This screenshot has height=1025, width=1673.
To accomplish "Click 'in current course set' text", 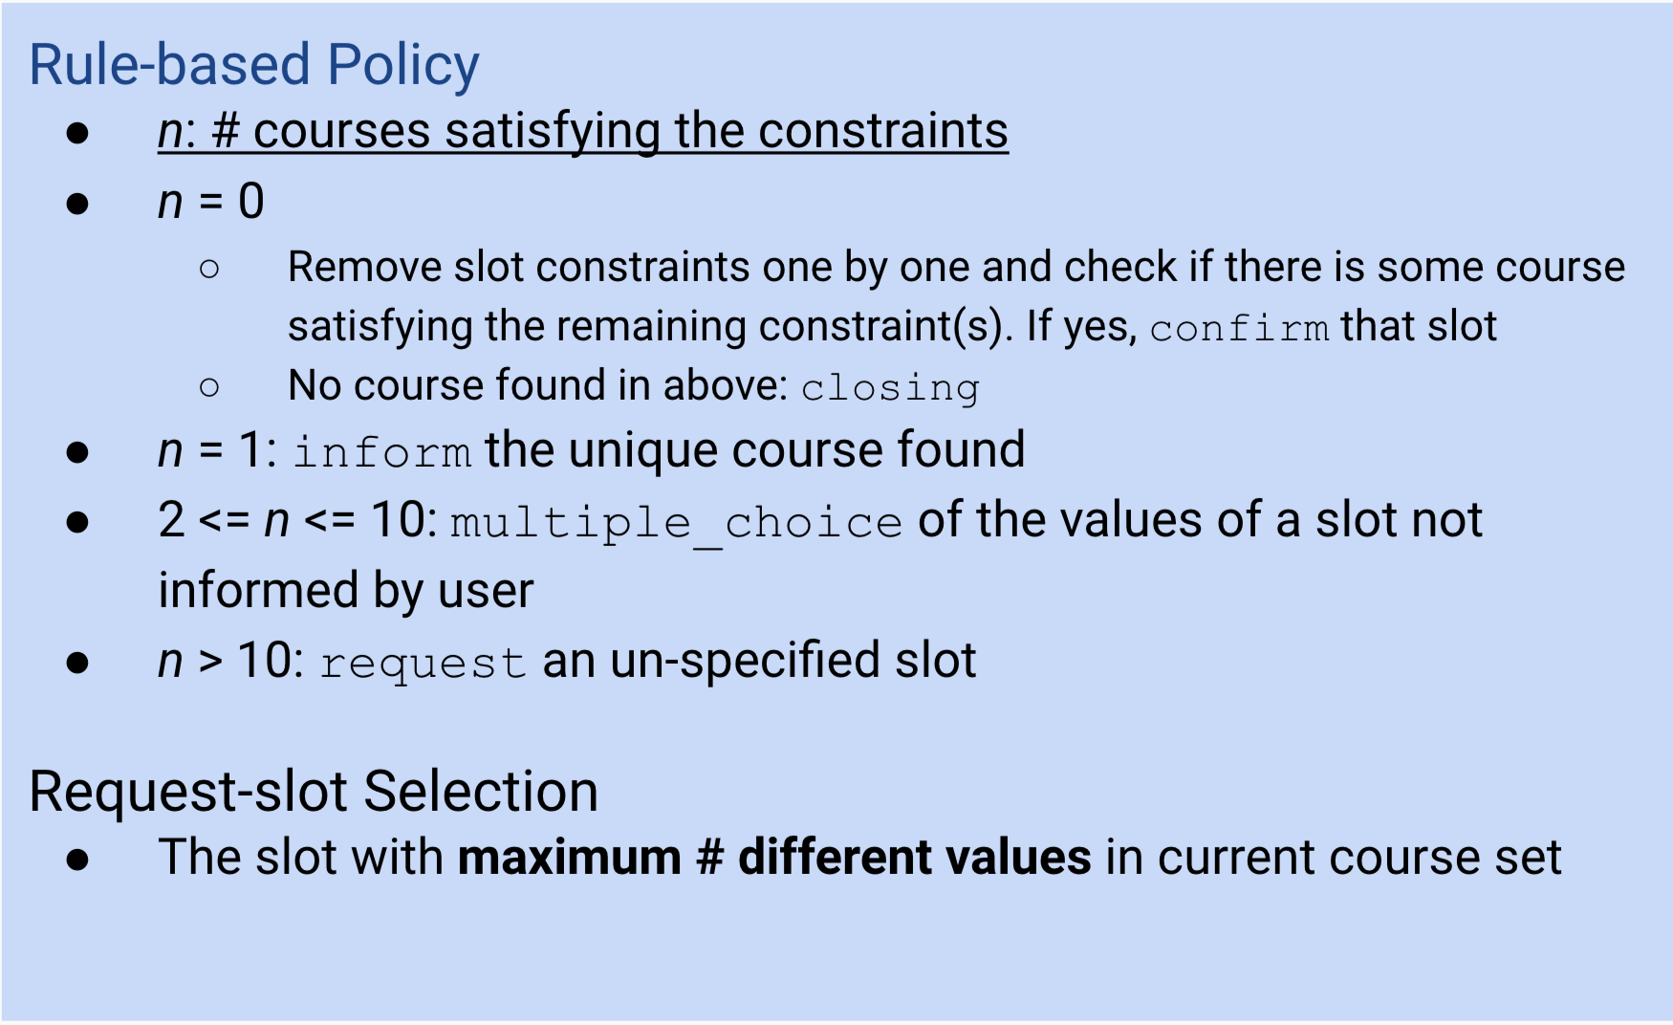I will pyautogui.click(x=1334, y=857).
